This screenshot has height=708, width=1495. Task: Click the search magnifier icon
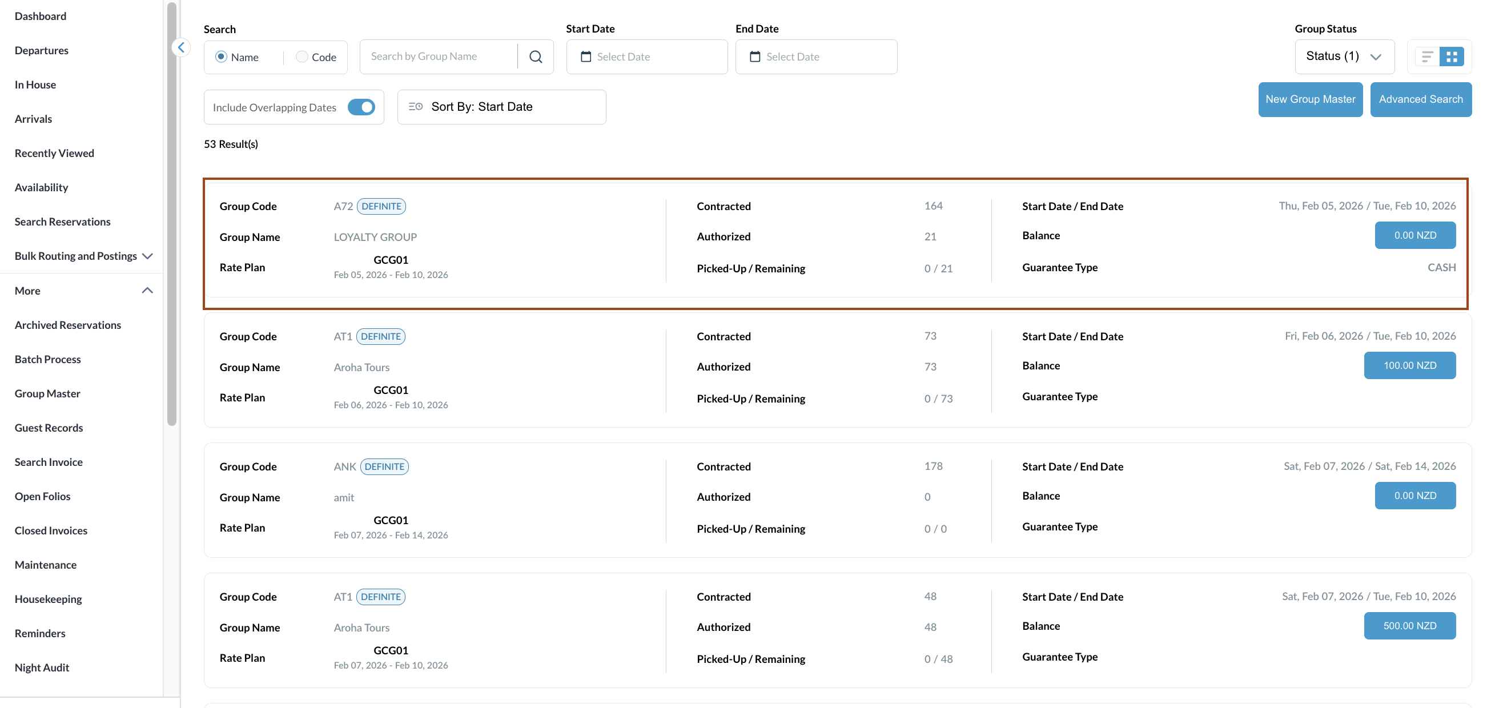tap(535, 57)
